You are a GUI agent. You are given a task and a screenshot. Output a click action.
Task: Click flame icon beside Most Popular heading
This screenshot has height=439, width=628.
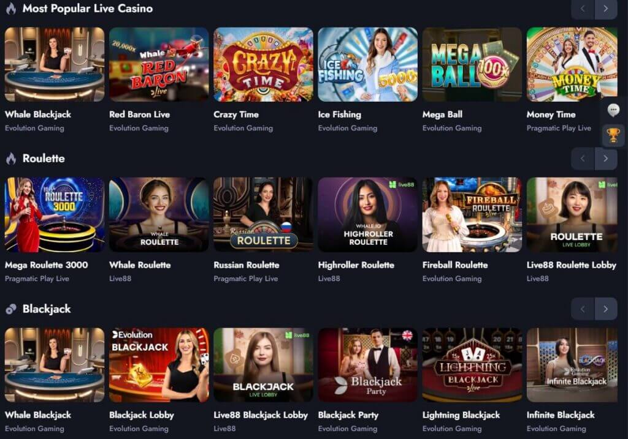(11, 9)
